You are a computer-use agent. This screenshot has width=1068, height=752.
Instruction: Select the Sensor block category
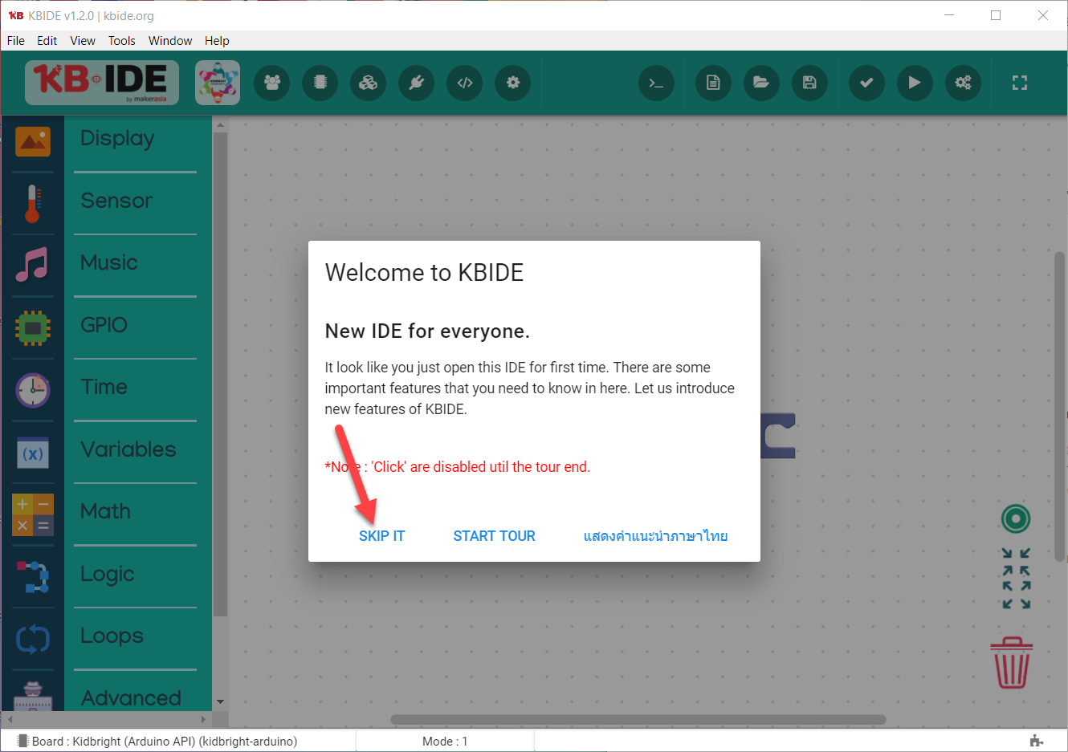(116, 201)
